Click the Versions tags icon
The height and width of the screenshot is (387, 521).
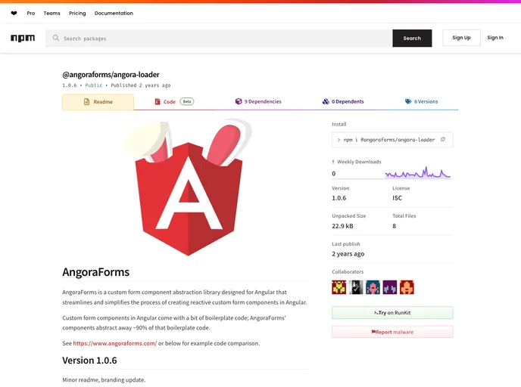coord(408,101)
